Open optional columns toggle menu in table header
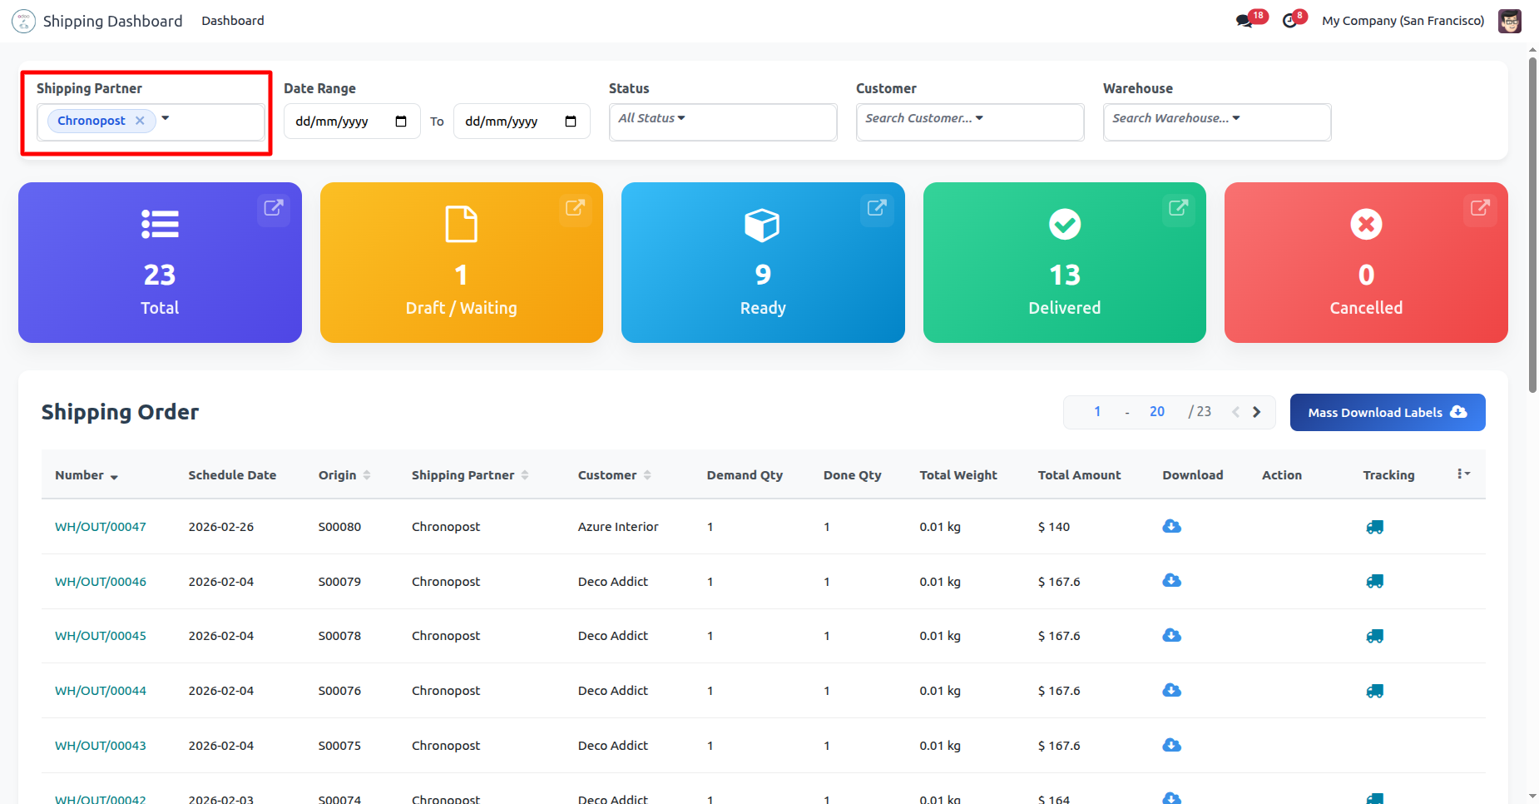 point(1463,474)
